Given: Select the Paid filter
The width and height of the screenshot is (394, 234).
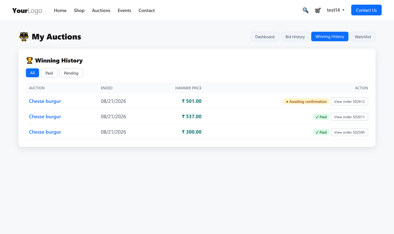Looking at the screenshot, I should click(x=49, y=73).
